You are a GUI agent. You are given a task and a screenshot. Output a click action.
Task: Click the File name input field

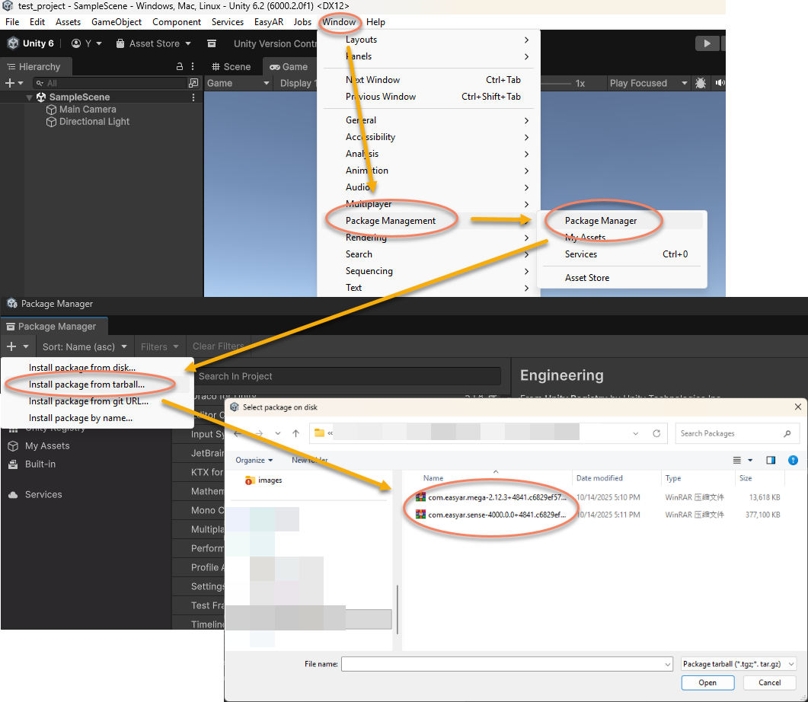(506, 664)
